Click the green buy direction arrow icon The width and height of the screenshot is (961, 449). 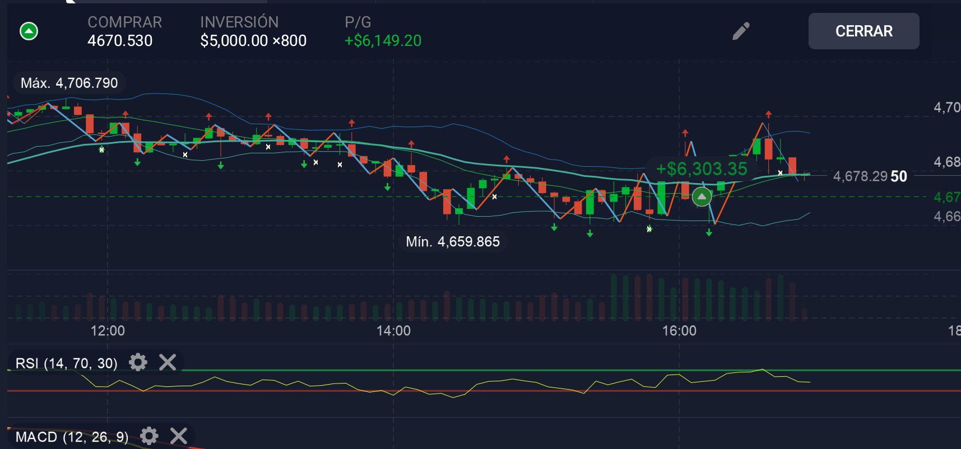click(x=29, y=31)
